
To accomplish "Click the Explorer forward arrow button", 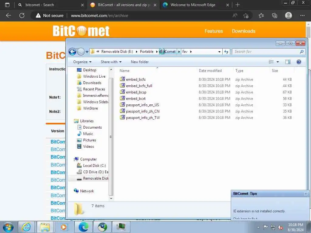I will 81,52.
